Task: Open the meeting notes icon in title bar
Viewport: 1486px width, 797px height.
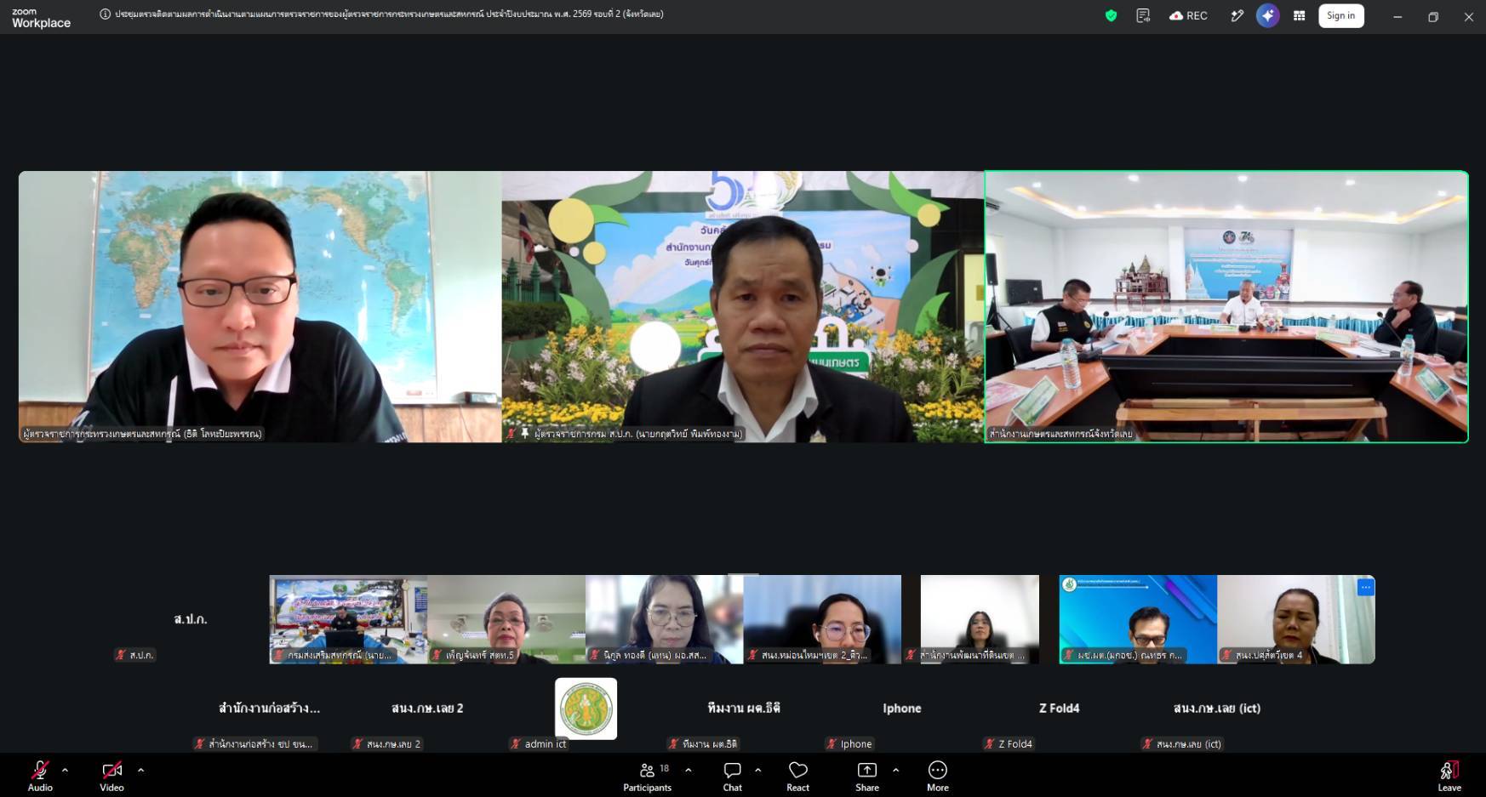Action: pyautogui.click(x=1143, y=15)
